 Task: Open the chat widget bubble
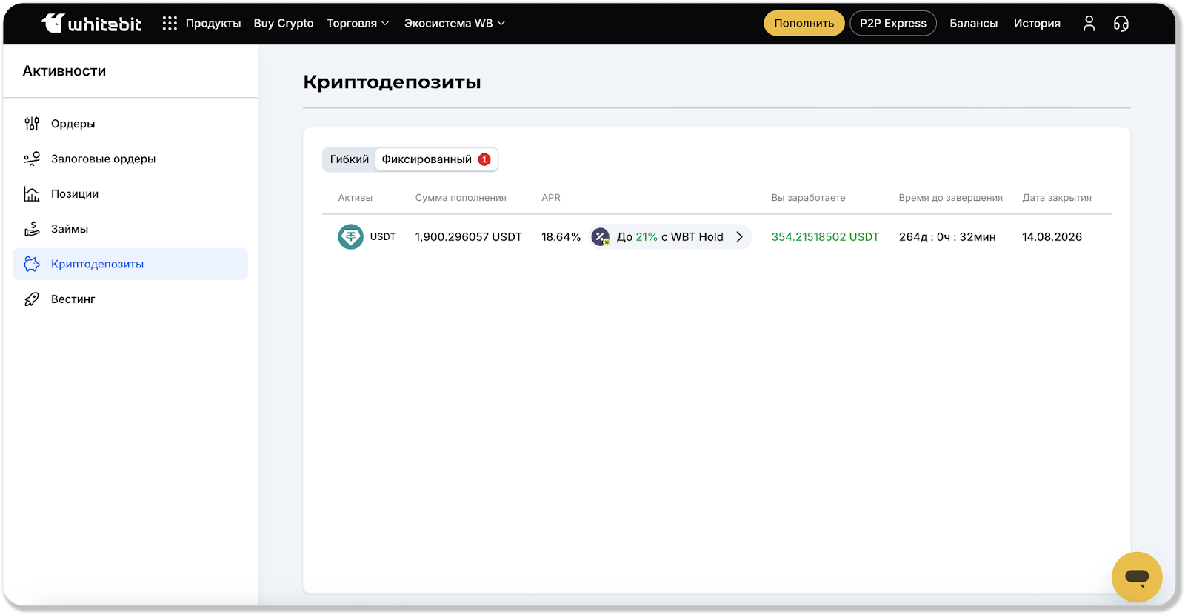(1136, 577)
